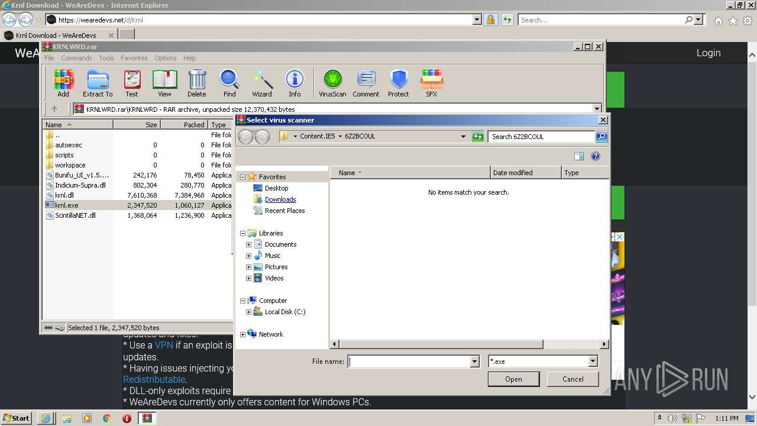Click the Comment toolbar icon
Screen dimensions: 757x426
point(366,83)
